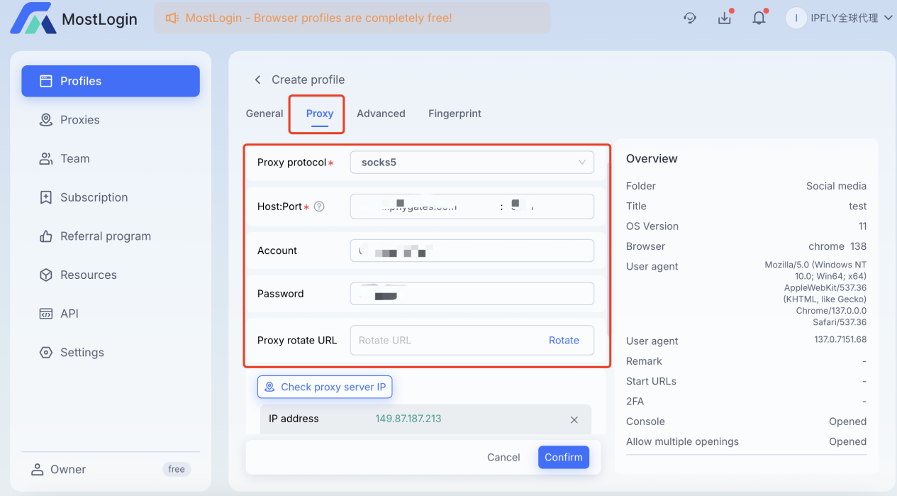Open the Fingerprint tab
The height and width of the screenshot is (496, 897).
click(455, 114)
